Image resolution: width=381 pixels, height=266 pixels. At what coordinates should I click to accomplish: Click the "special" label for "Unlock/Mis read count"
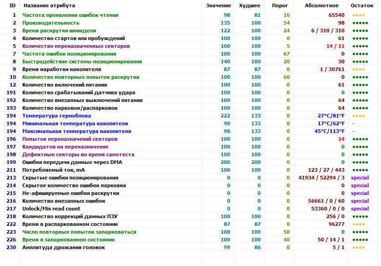[360, 209]
